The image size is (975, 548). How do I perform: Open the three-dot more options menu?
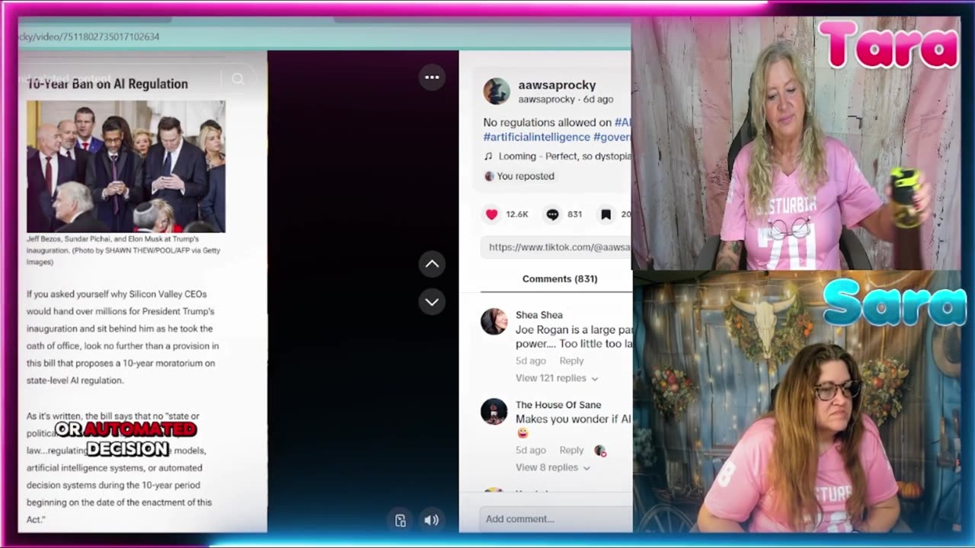(x=432, y=77)
